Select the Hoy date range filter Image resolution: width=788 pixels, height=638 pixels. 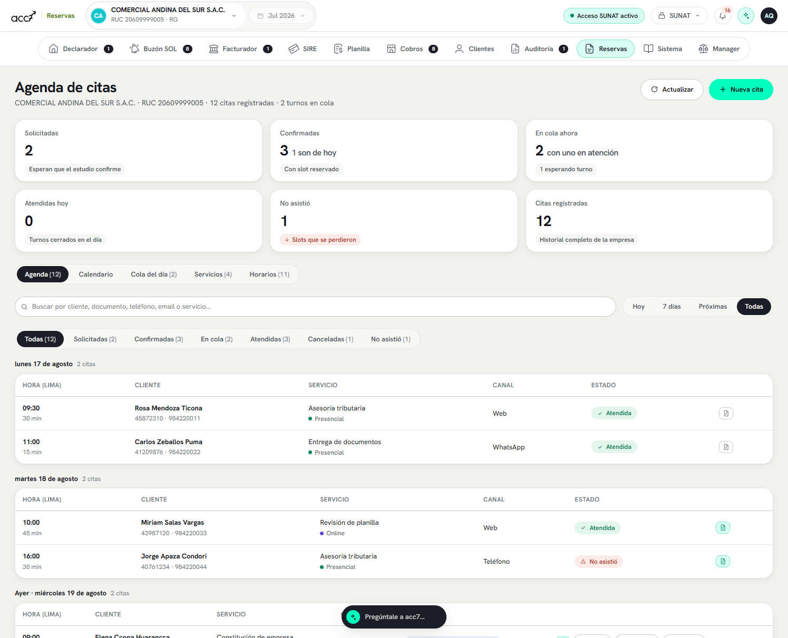pos(638,307)
